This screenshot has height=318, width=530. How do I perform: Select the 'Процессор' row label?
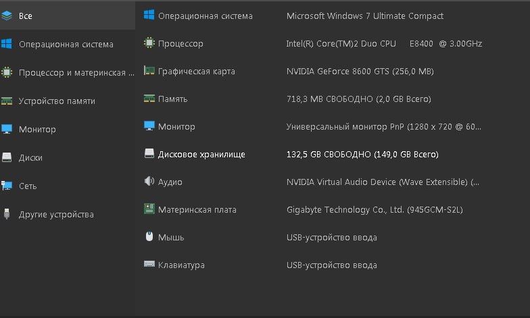click(180, 44)
